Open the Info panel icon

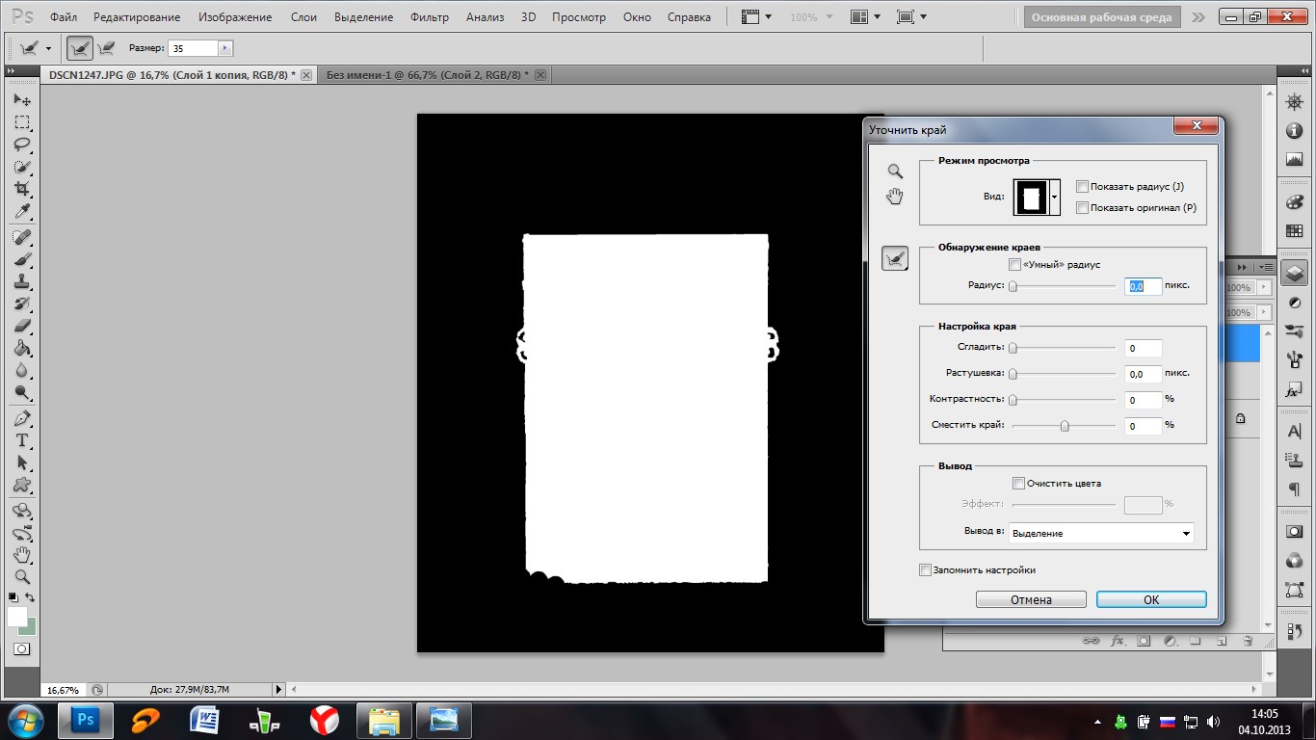pos(1294,131)
